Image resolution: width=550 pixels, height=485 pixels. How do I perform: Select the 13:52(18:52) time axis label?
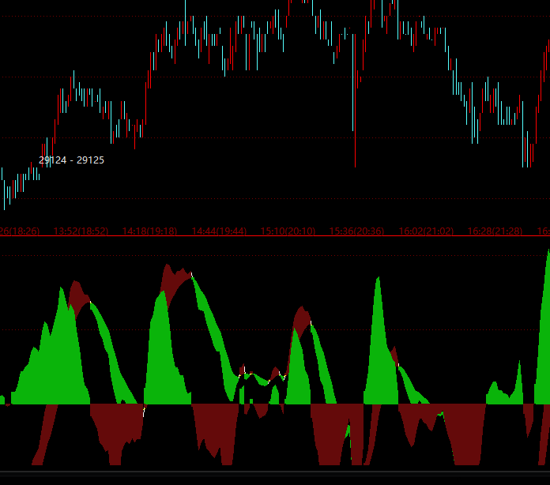pyautogui.click(x=81, y=231)
